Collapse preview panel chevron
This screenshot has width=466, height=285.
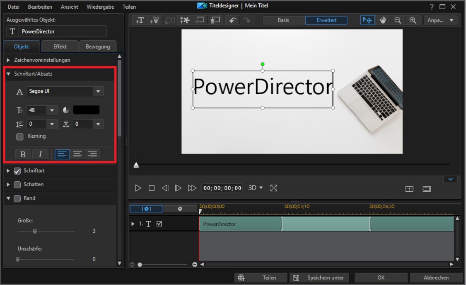pyautogui.click(x=451, y=179)
